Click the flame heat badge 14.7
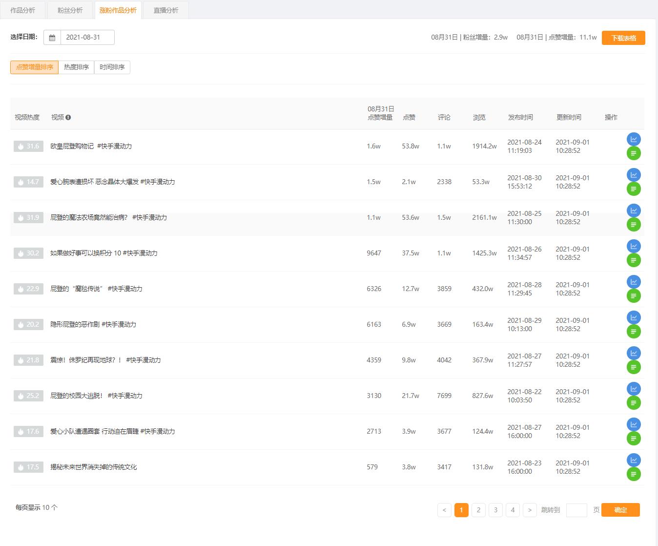 coord(28,182)
